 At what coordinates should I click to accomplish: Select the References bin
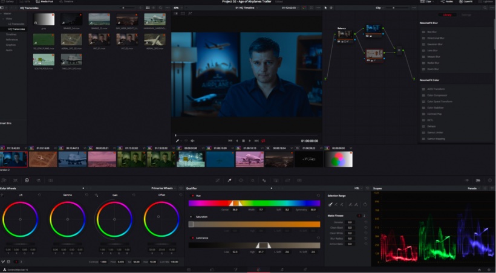point(11,39)
